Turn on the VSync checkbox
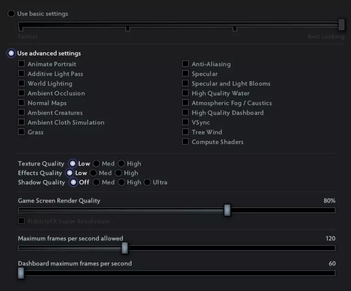The image size is (351, 291). point(186,122)
